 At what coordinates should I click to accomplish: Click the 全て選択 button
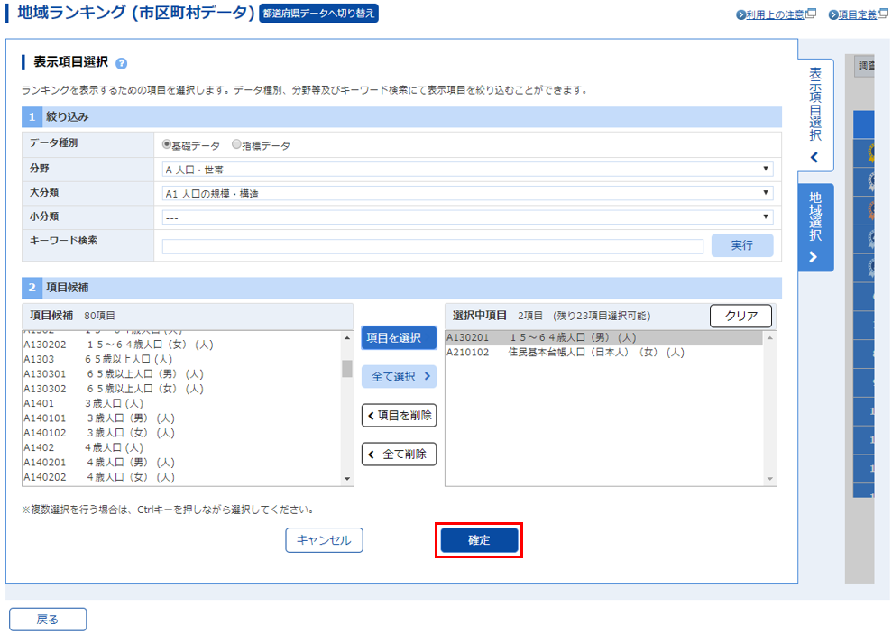pyautogui.click(x=399, y=376)
